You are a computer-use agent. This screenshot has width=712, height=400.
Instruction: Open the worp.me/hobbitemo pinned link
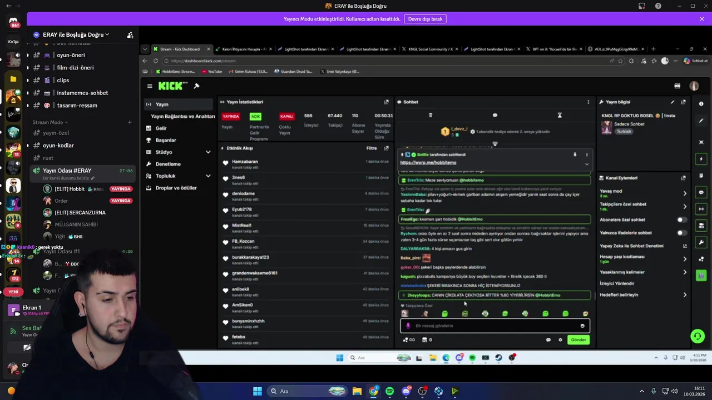[428, 163]
